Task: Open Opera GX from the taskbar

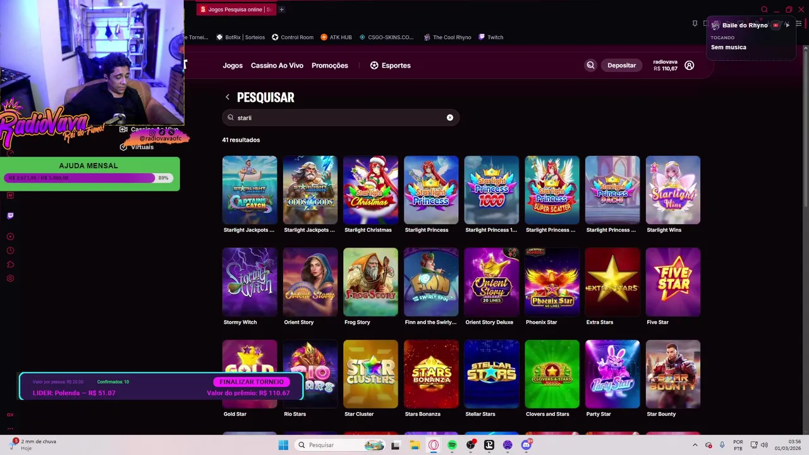Action: 434,445
